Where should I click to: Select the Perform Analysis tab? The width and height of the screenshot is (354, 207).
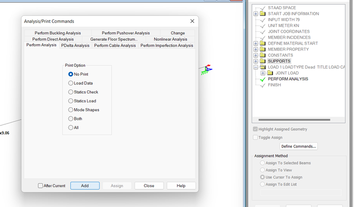click(41, 45)
